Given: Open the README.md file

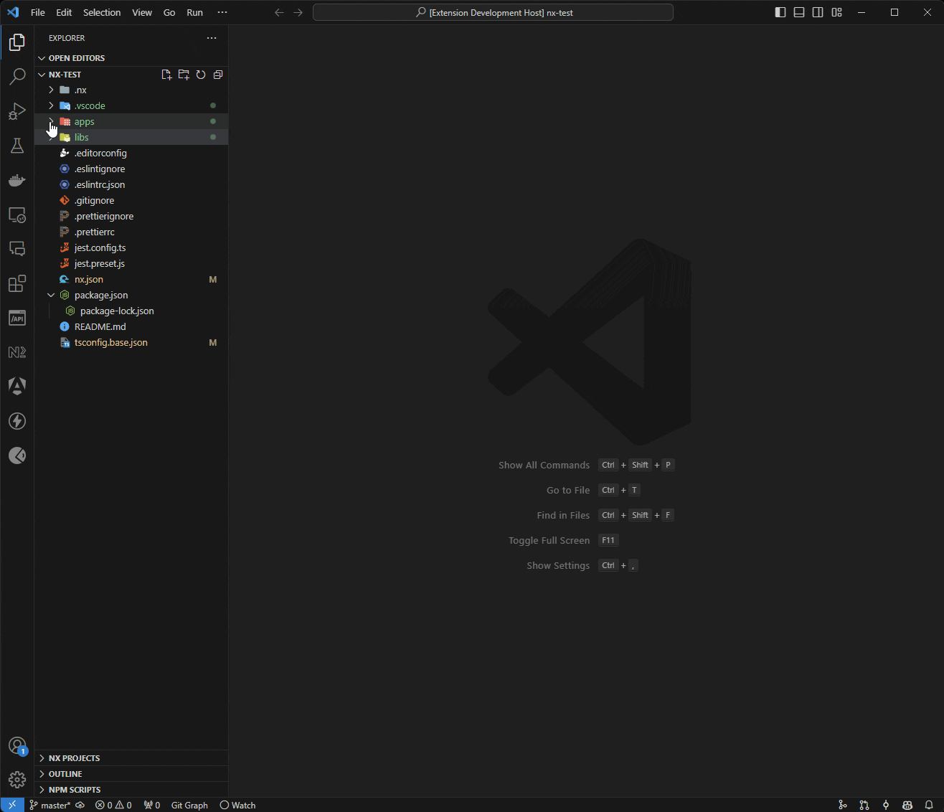Looking at the screenshot, I should coord(131,326).
